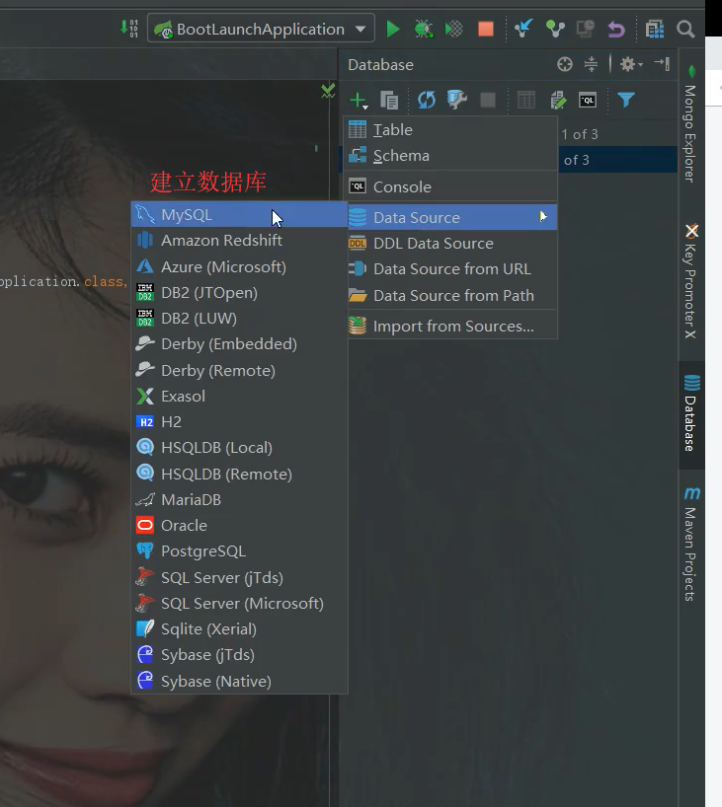Open Mongo Explorer side tab

[x=691, y=123]
